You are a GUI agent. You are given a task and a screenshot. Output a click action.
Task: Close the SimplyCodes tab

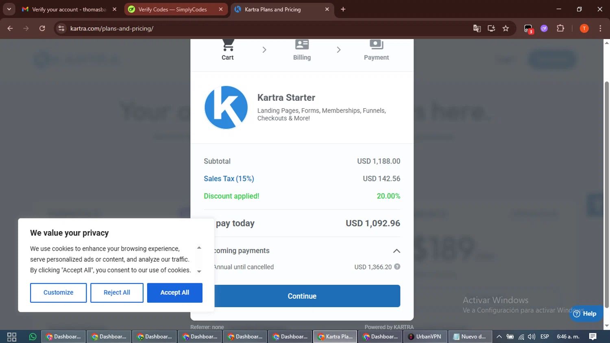221,9
